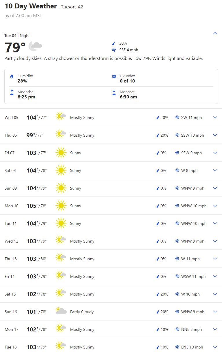Click the Mon 17 Mostly Sunny icon

(x=61, y=329)
